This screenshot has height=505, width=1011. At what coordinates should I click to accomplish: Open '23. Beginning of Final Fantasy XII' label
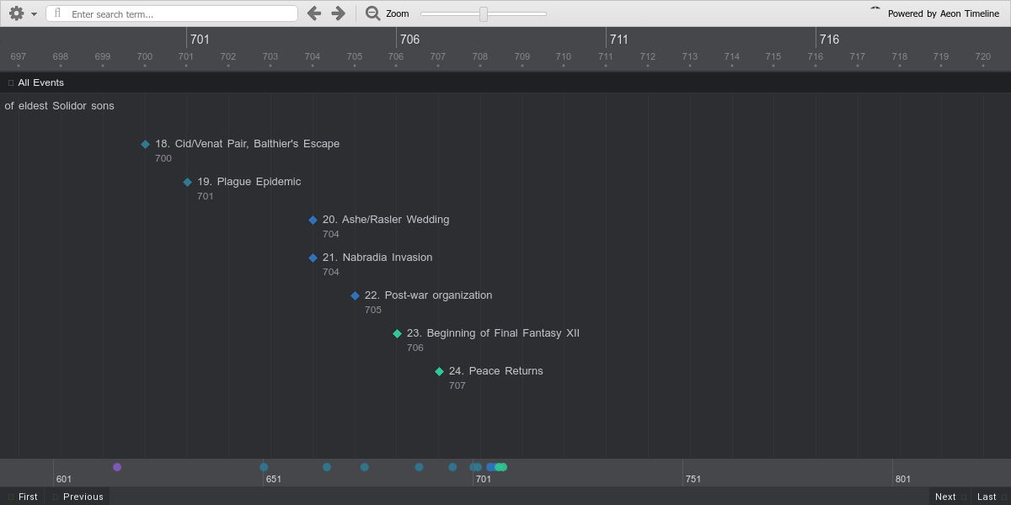click(493, 333)
